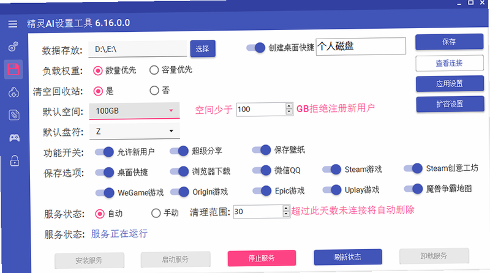
Task: Focus the 个人磁盘 shortcut name field
Action: pyautogui.click(x=361, y=47)
